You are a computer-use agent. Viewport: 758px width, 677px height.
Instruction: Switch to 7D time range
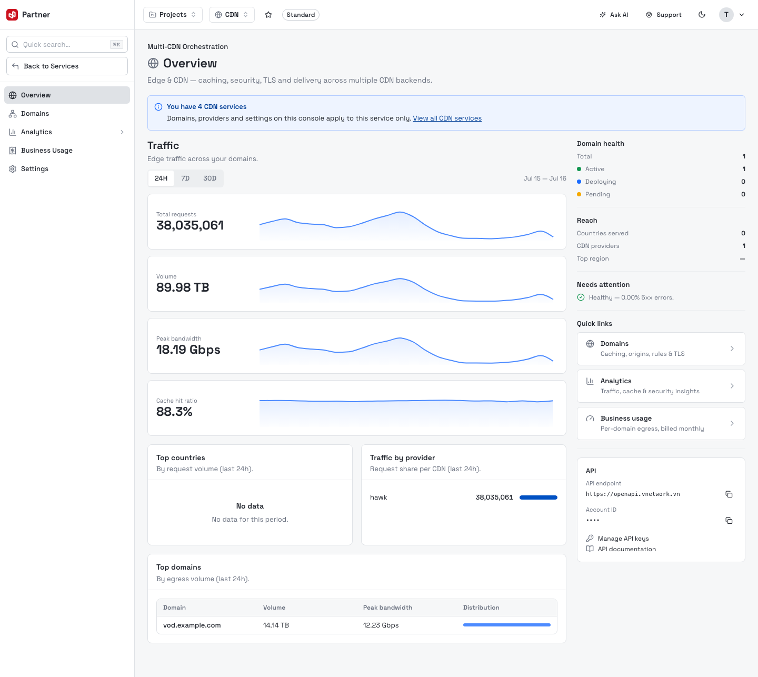coord(185,178)
